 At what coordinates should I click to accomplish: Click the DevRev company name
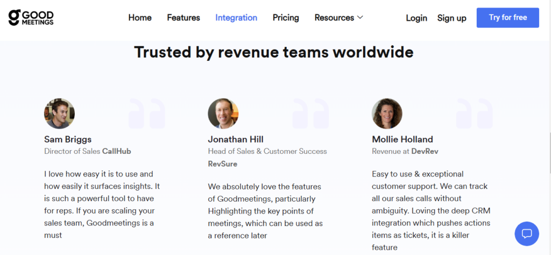(425, 151)
